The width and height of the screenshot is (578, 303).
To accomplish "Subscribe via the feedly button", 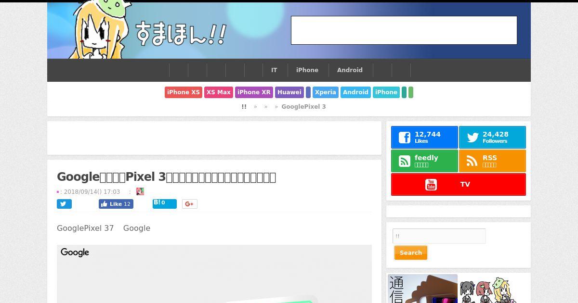I will click(x=424, y=161).
